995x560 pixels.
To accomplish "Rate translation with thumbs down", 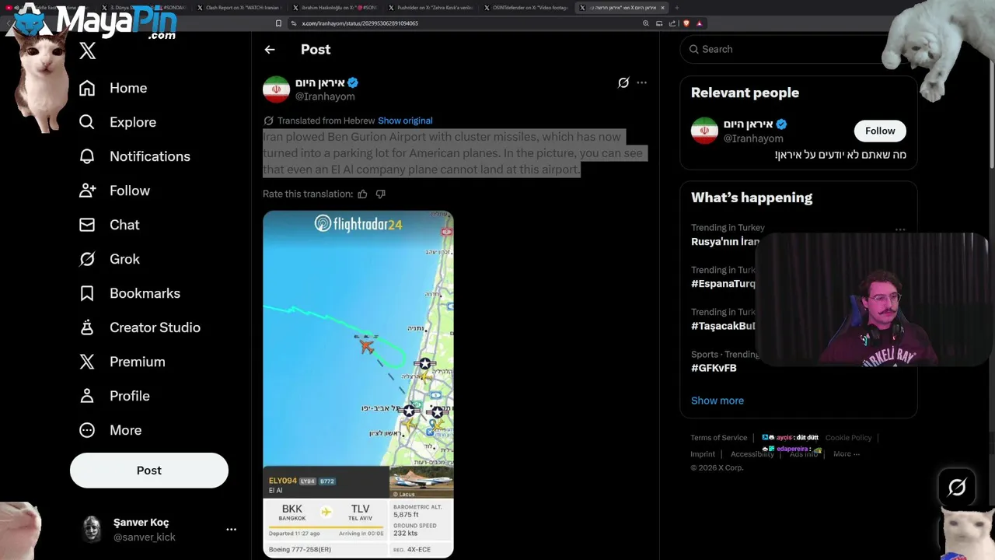I will [x=380, y=194].
